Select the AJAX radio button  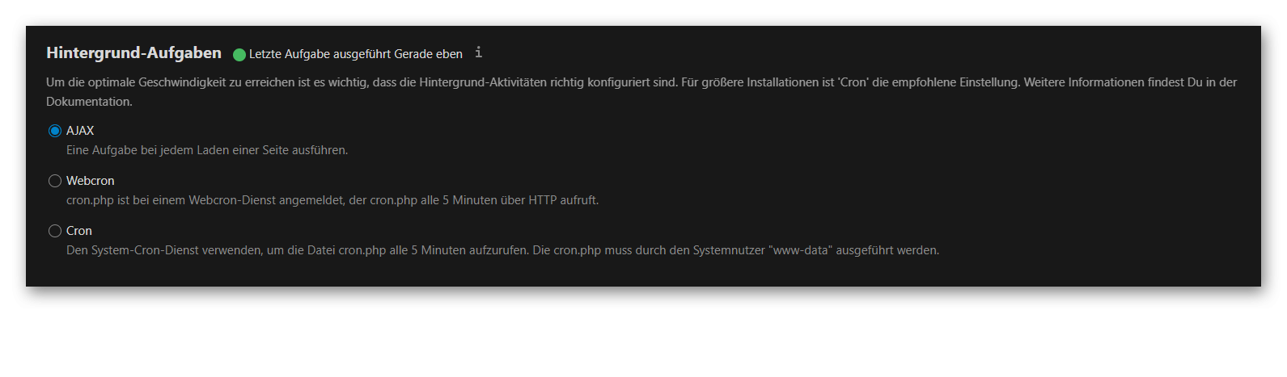click(55, 131)
